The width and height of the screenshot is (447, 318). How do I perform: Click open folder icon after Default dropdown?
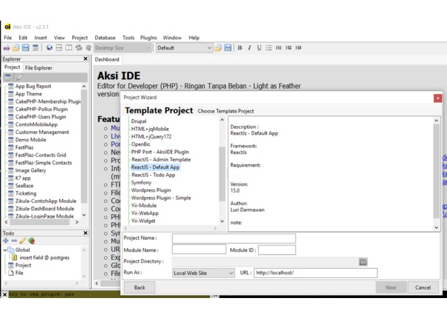click(x=218, y=48)
